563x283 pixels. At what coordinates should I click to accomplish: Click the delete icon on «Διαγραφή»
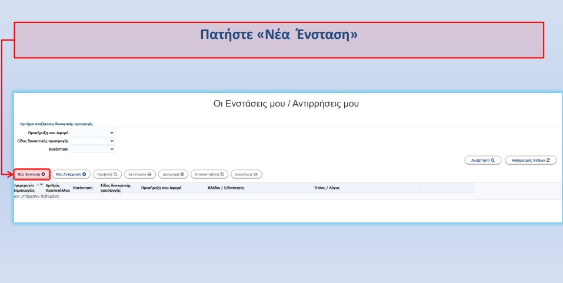[182, 174]
